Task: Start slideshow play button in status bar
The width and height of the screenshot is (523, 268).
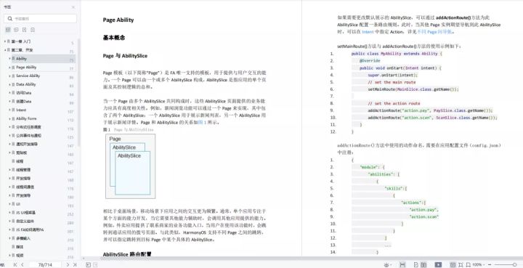Action: (x=438, y=264)
